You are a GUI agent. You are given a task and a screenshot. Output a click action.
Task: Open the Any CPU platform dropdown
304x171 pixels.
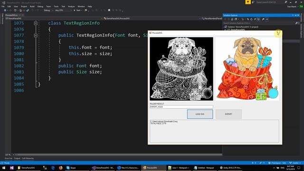[63, 10]
